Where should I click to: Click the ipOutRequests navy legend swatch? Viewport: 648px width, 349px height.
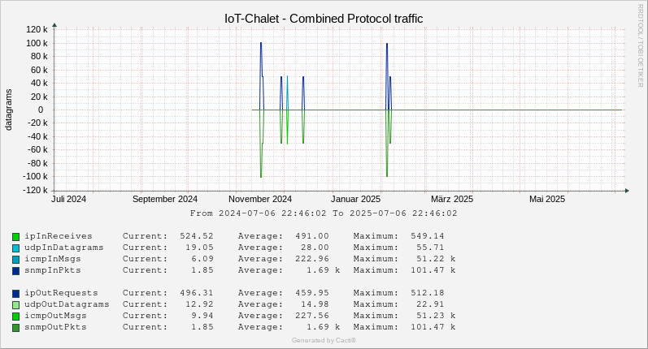[15, 294]
